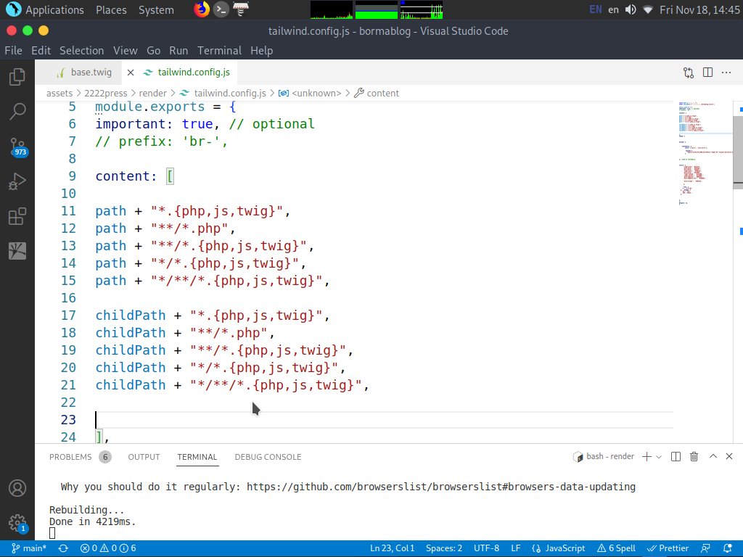
Task: Open the Applications system menu
Action: coord(45,10)
